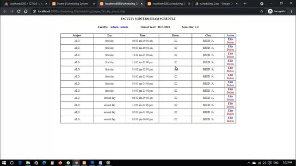The height and width of the screenshot is (166, 296).
Task: Delete the second day 08:00 am-09:00 am exam
Action: (x=230, y=100)
